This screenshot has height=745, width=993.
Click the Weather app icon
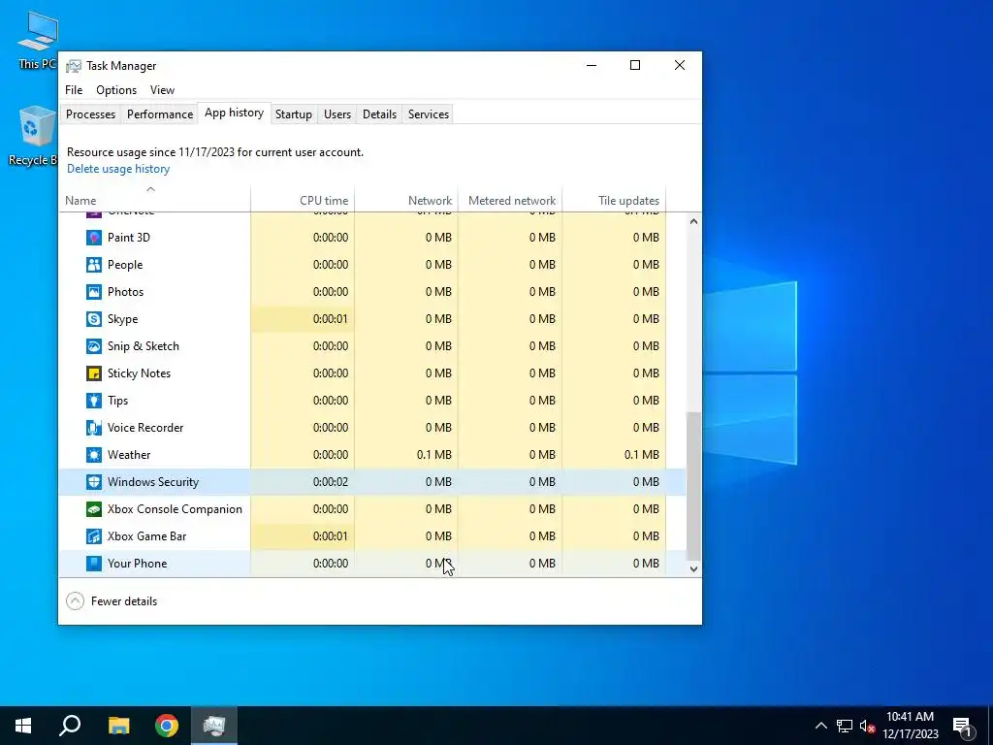click(94, 456)
